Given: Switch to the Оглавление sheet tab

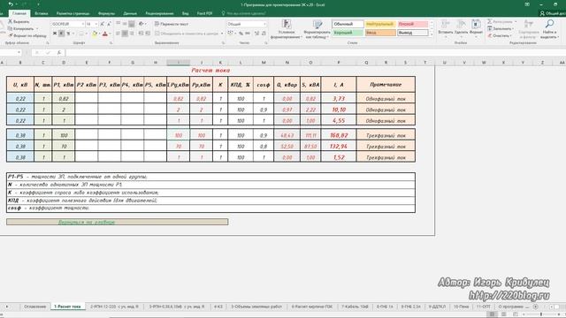Looking at the screenshot, I should [x=35, y=307].
